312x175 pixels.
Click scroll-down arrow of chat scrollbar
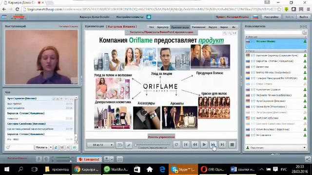pos(76,142)
